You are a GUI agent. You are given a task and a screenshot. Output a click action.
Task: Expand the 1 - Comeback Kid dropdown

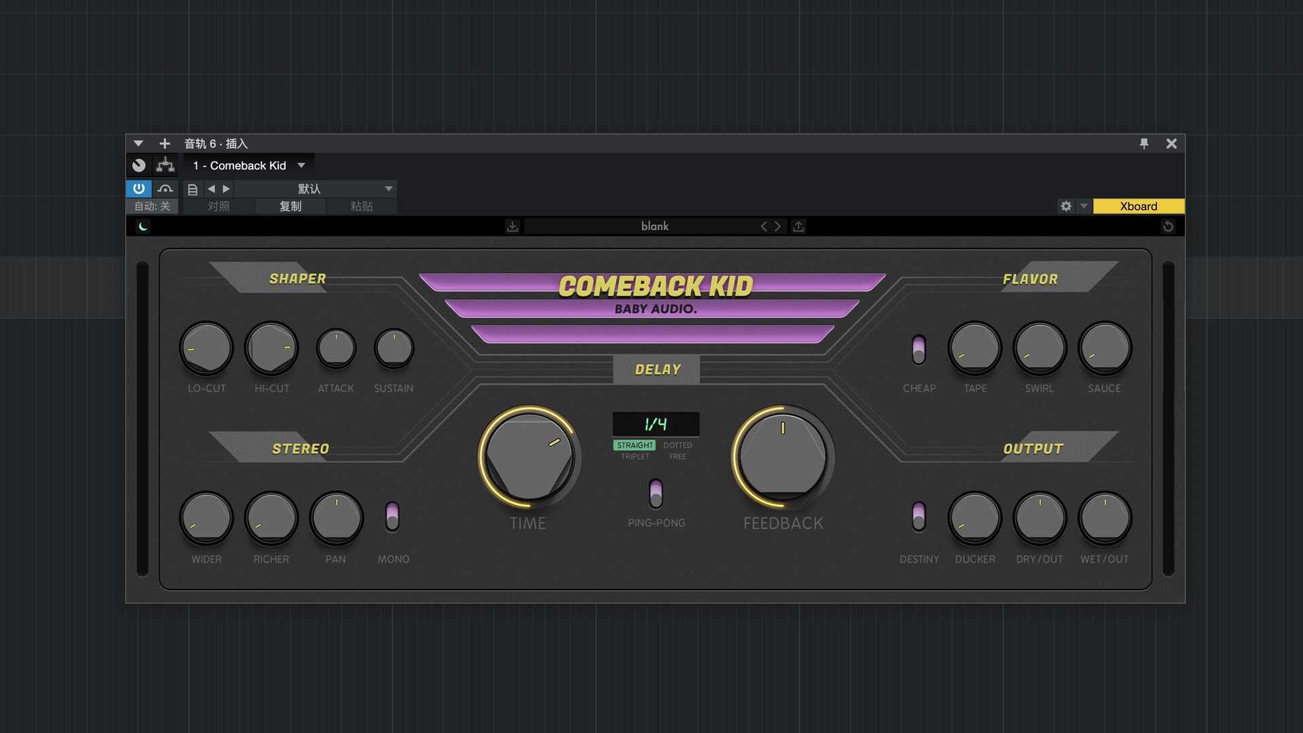301,166
